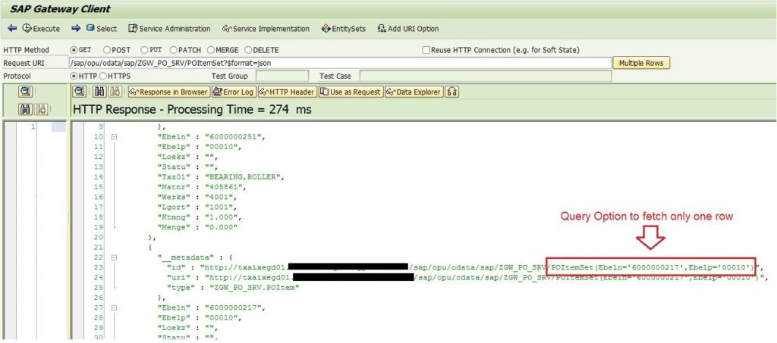Click the forward arrow icon before Select
Viewport: 777px width, 343px height.
pos(76,29)
